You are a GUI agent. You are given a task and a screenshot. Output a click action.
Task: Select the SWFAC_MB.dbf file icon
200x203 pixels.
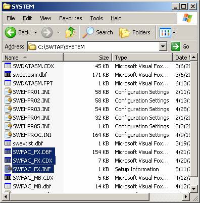point(8,186)
